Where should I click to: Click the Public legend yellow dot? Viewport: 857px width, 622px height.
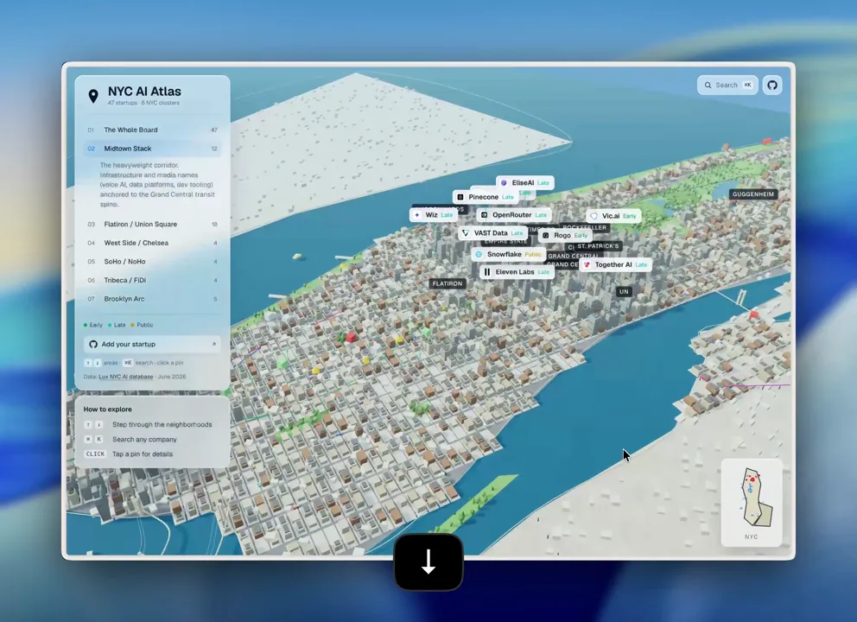point(133,325)
